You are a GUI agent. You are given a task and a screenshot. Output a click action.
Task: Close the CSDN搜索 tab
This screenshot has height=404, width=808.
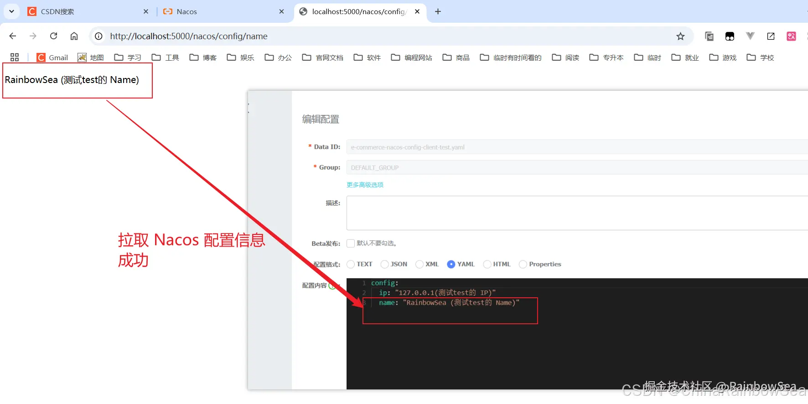tap(146, 11)
